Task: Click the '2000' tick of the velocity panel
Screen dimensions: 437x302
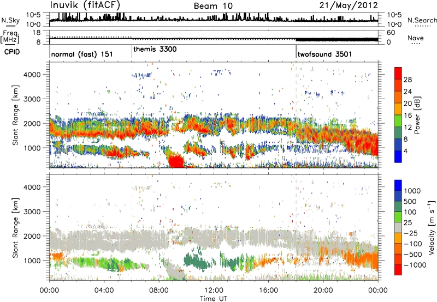Action: [x=32, y=236]
